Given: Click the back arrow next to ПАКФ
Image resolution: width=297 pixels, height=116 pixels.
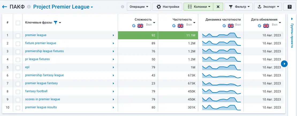Looking at the screenshot, I should pyautogui.click(x=5, y=7).
